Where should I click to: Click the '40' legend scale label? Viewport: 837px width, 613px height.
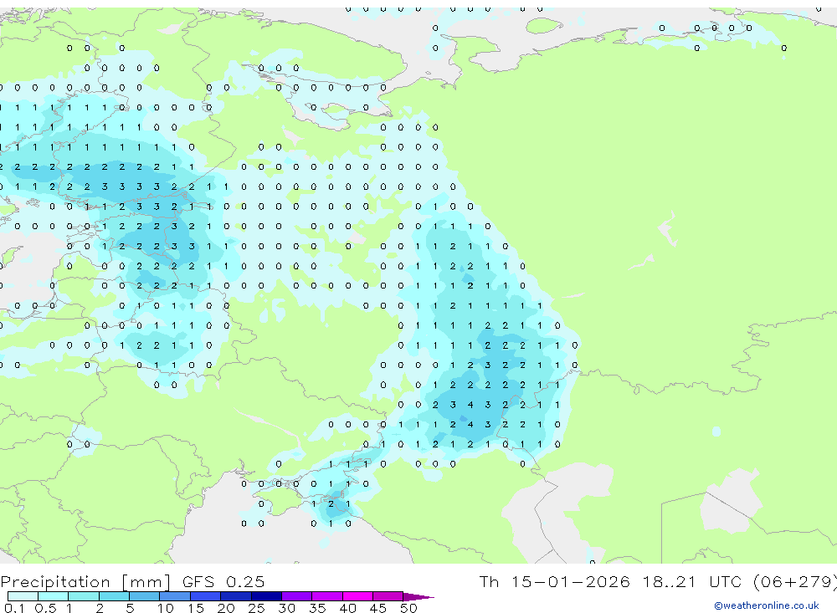[x=347, y=608]
